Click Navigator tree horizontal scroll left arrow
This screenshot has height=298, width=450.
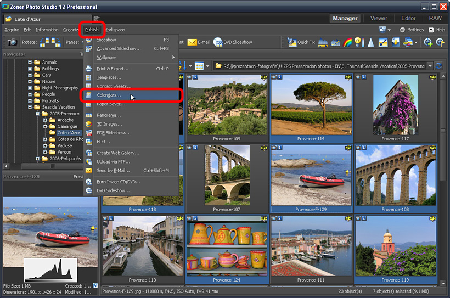(6, 166)
